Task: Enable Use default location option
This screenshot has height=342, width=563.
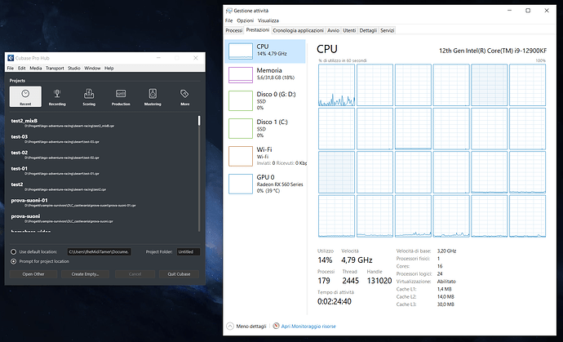Action: [x=14, y=252]
